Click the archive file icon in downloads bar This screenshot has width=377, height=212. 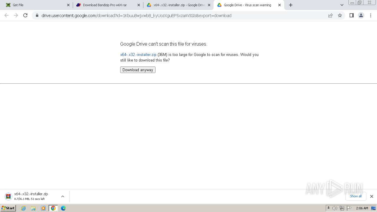8,196
